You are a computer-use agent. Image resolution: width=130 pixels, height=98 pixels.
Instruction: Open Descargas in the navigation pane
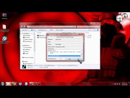click(x=27, y=35)
